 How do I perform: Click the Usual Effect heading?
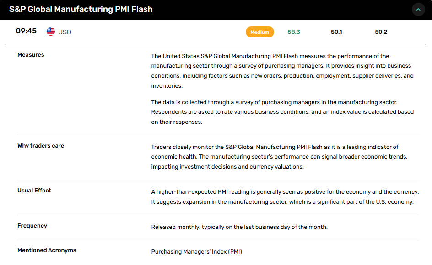(x=34, y=191)
